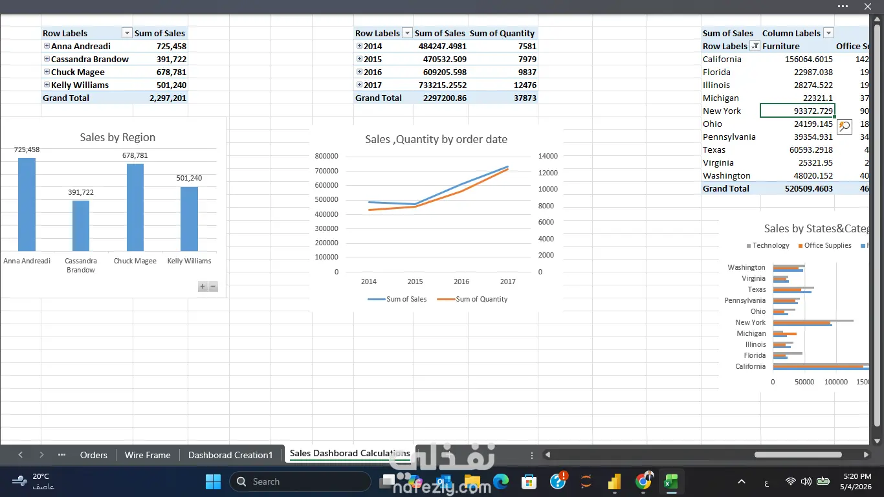The width and height of the screenshot is (884, 497).
Task: Open Power BI from the taskbar
Action: [x=614, y=481]
